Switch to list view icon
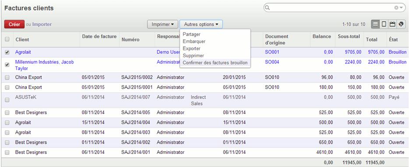 pos(375,24)
